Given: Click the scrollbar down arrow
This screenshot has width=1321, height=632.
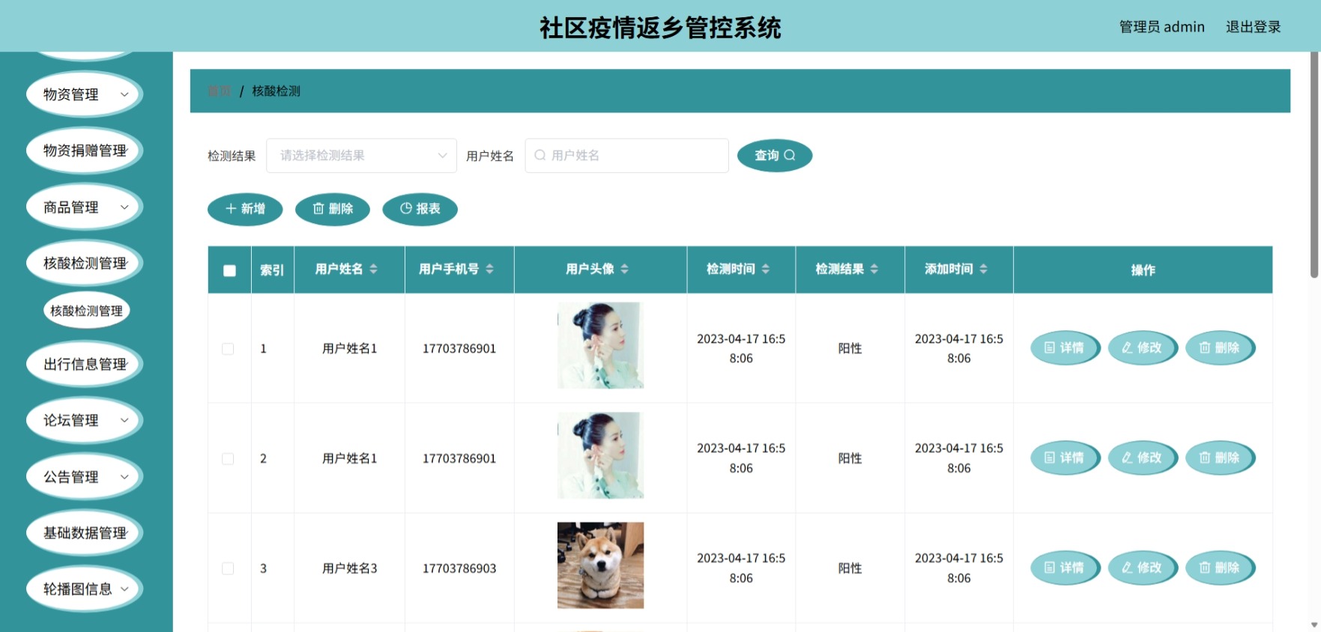Looking at the screenshot, I should 1314,625.
